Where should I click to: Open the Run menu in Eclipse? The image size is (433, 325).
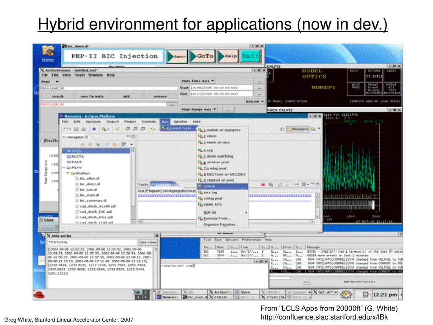[165, 121]
